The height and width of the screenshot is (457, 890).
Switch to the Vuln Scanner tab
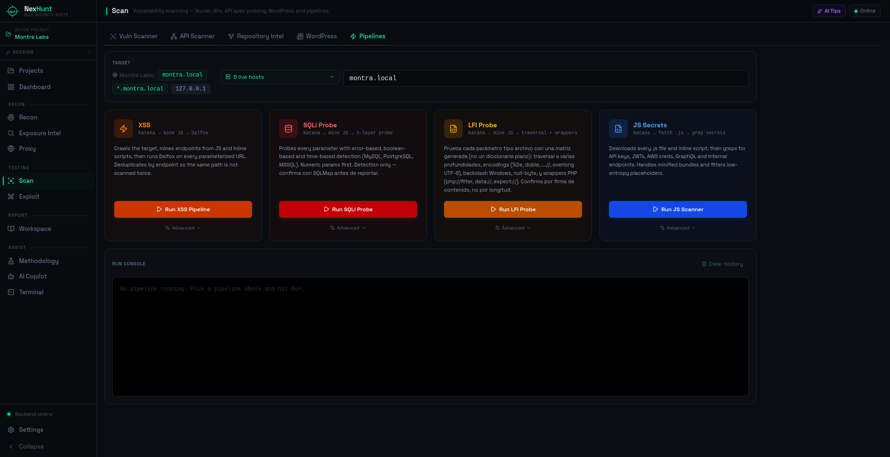pyautogui.click(x=134, y=36)
